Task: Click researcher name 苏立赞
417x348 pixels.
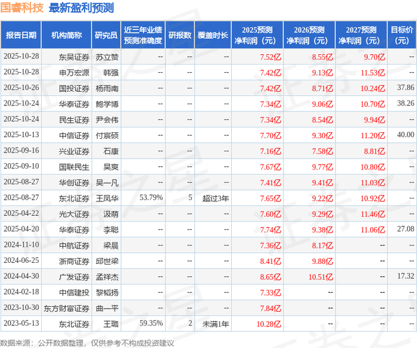Action: pos(107,57)
